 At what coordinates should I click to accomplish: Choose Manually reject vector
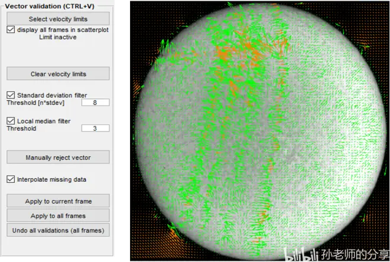point(58,157)
